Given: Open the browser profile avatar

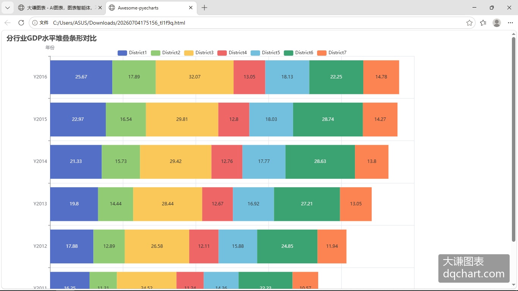Looking at the screenshot, I should [497, 23].
